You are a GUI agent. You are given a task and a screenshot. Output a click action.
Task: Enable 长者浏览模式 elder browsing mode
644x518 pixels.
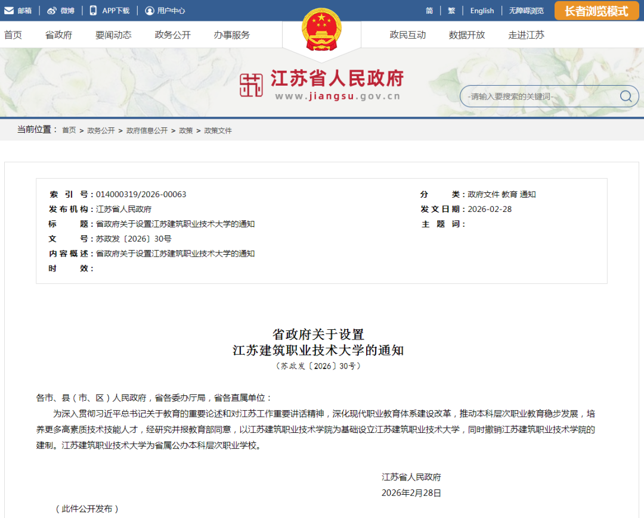(x=596, y=11)
